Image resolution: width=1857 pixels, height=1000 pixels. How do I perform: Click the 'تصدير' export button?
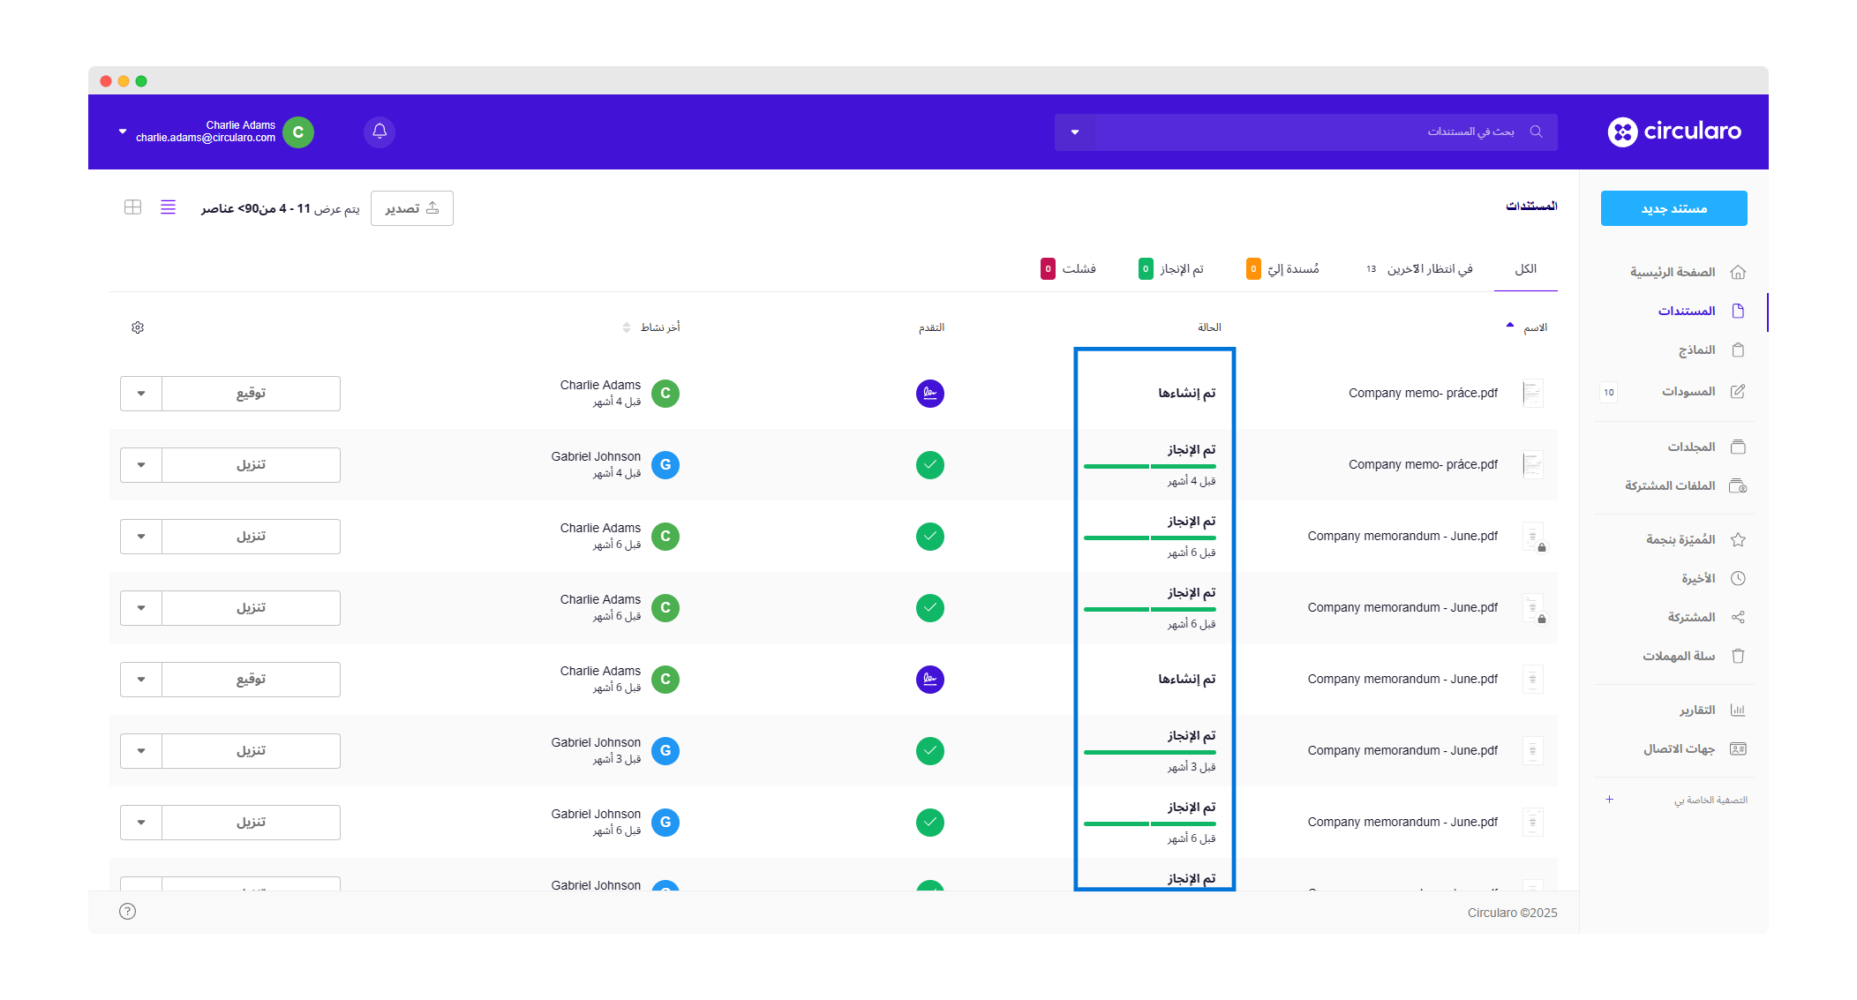pos(412,208)
